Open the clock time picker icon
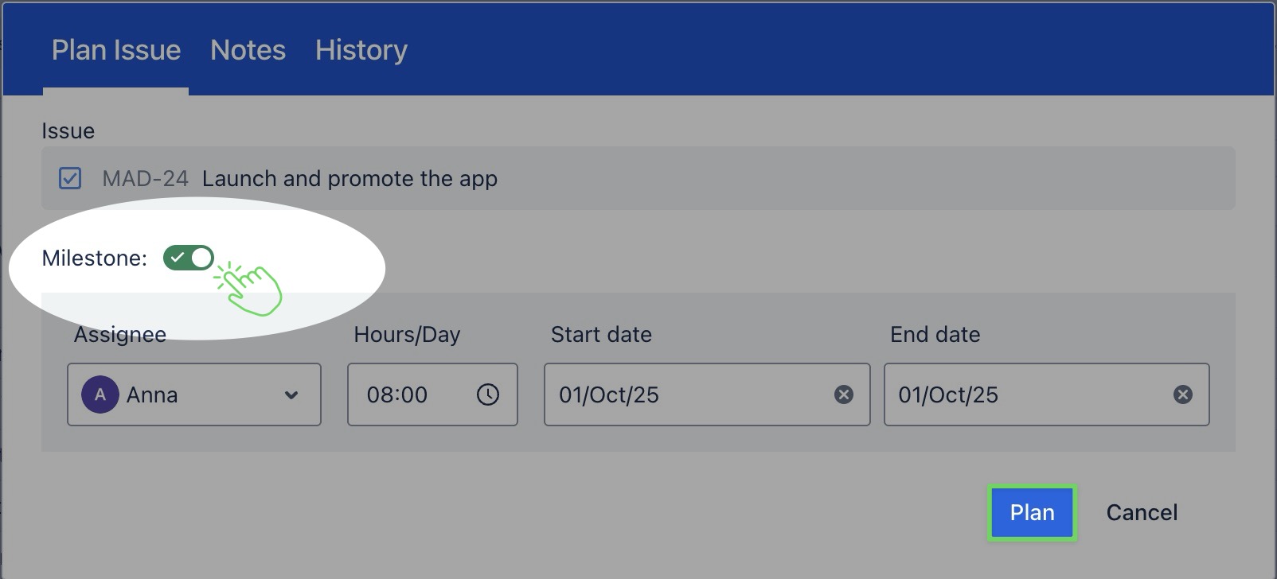The image size is (1277, 579). pos(488,394)
